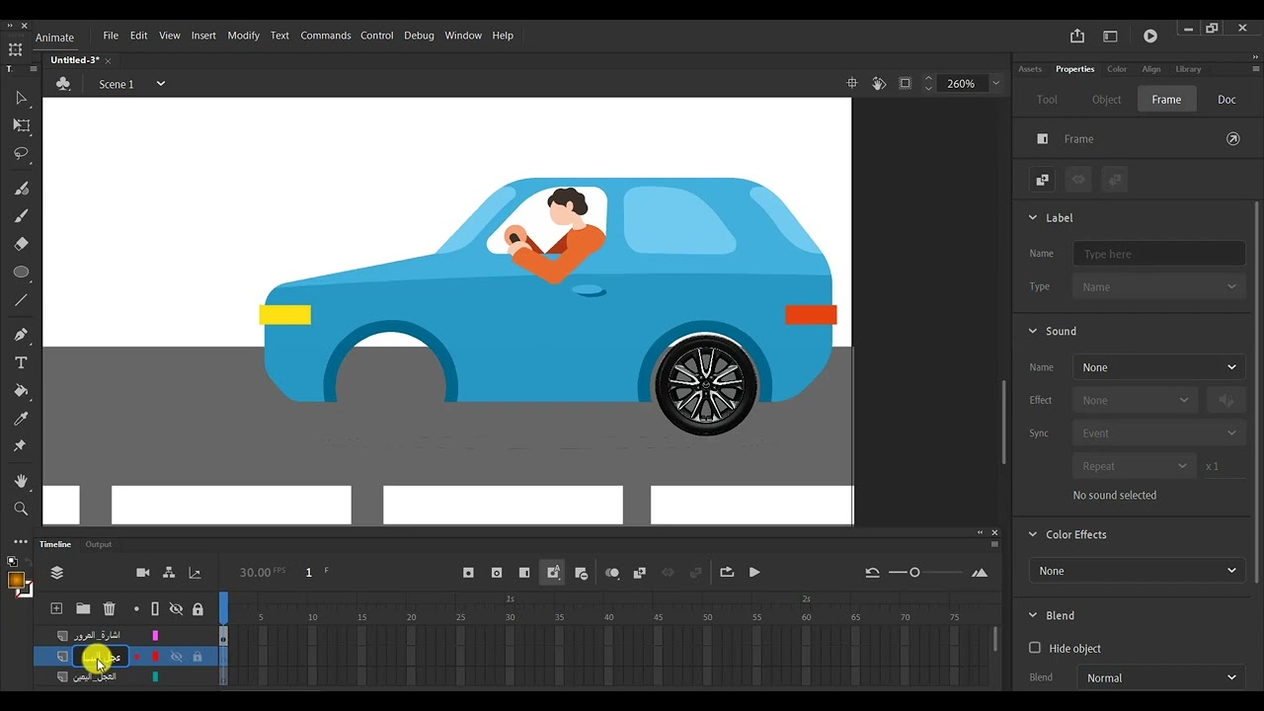Enable the Hide object checkbox
The height and width of the screenshot is (711, 1264).
[1035, 648]
